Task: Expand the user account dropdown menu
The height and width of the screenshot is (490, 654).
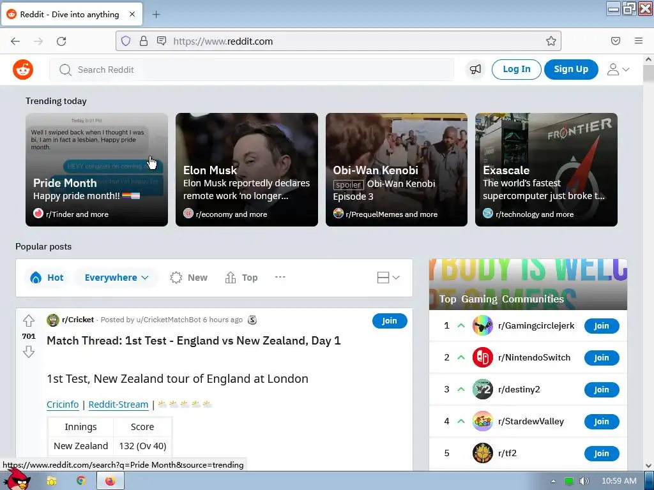Action: (x=618, y=69)
